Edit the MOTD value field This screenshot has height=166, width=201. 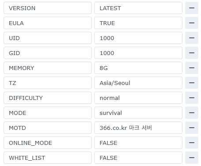point(138,128)
